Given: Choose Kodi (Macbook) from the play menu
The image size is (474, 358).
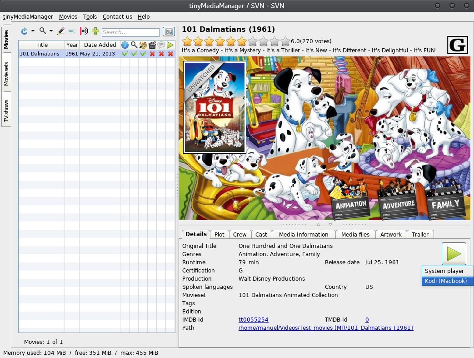Looking at the screenshot, I should (447, 281).
